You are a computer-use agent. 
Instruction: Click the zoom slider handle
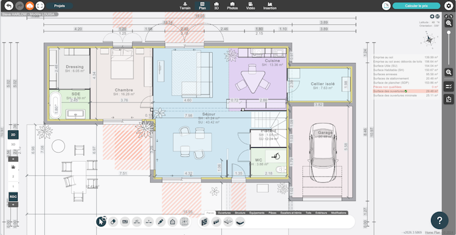(x=449, y=32)
